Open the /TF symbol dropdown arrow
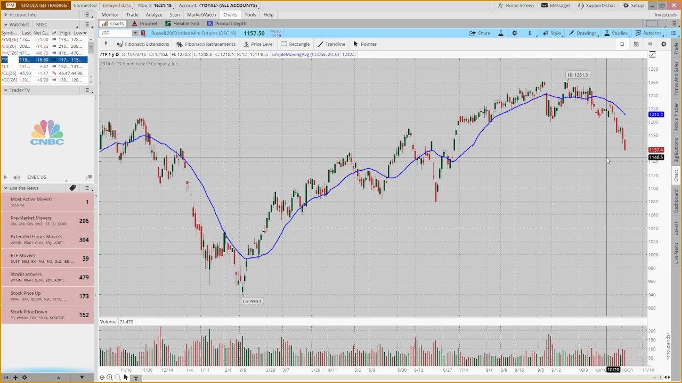The height and width of the screenshot is (383, 682). click(x=135, y=33)
